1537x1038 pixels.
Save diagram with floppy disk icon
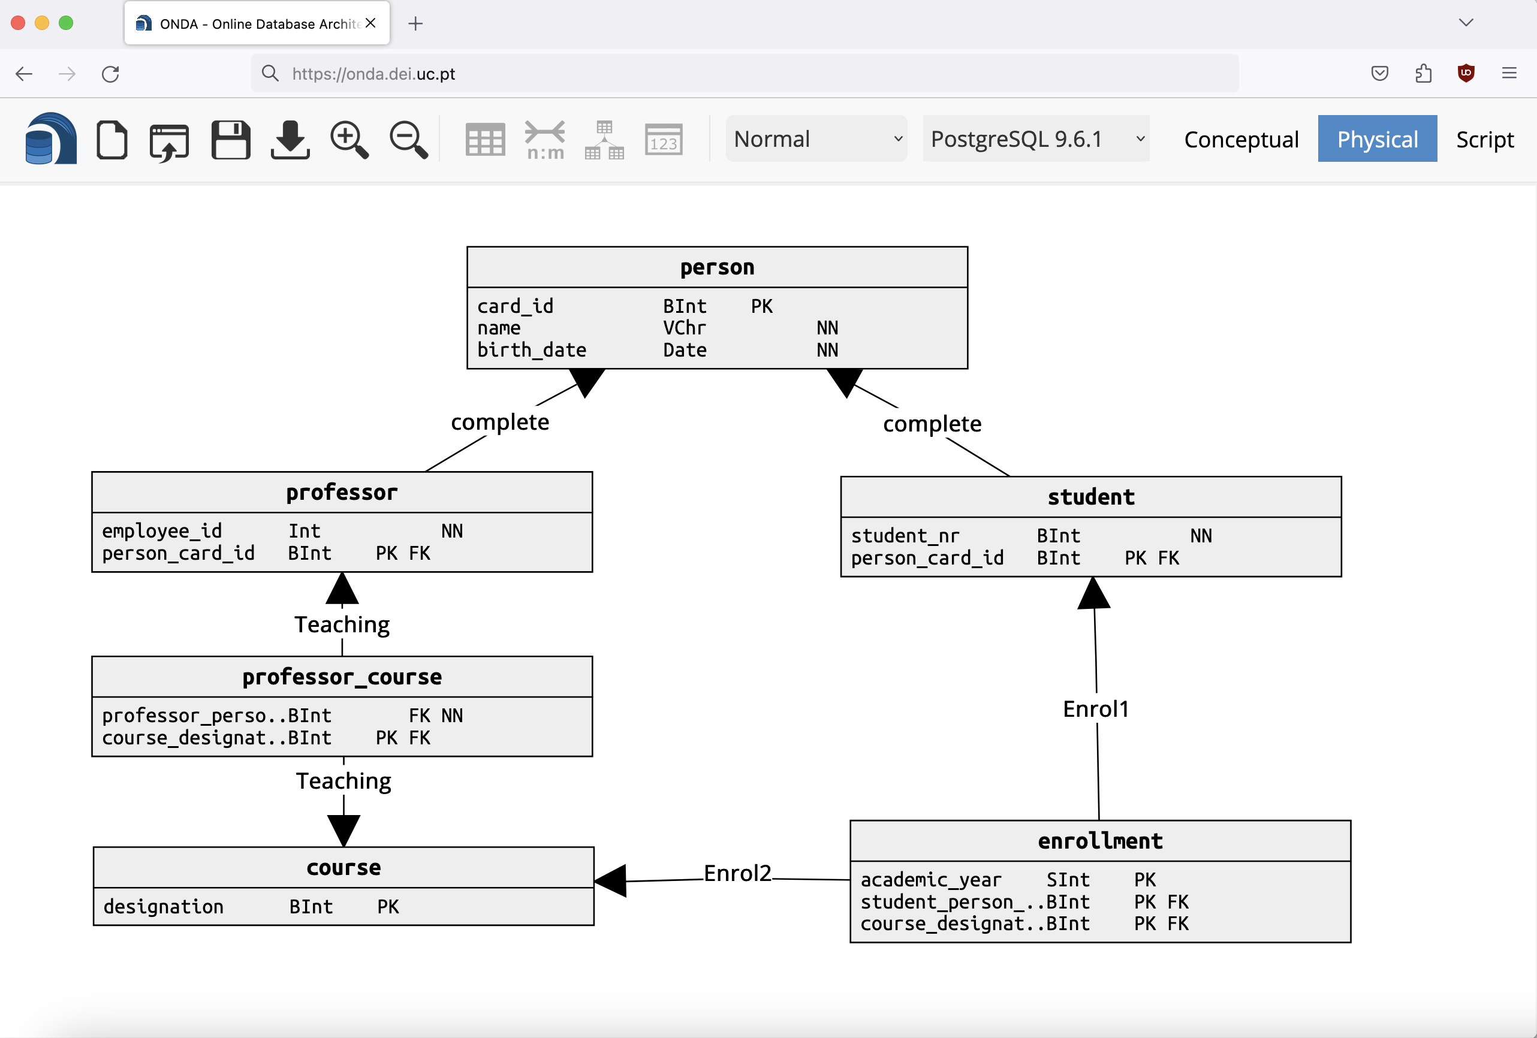[230, 140]
